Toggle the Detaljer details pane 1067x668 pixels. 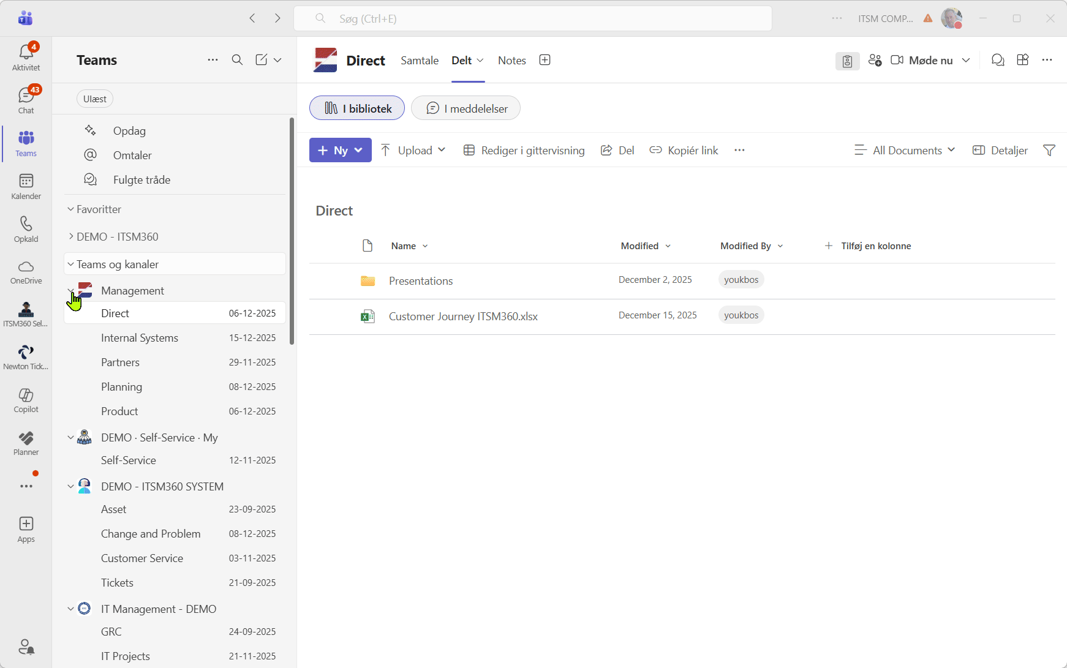[x=1000, y=150]
